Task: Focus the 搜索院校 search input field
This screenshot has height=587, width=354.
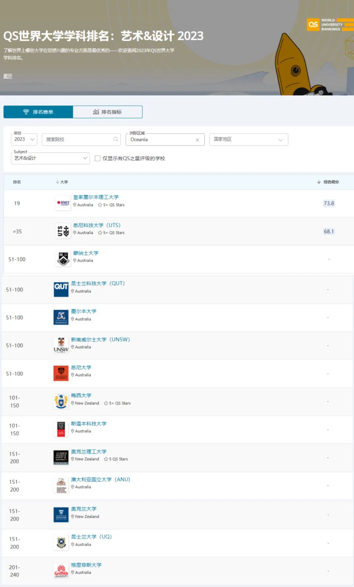Action: [x=81, y=139]
